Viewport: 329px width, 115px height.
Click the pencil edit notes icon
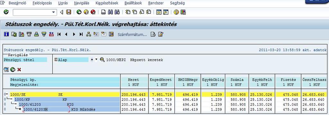[161, 34]
